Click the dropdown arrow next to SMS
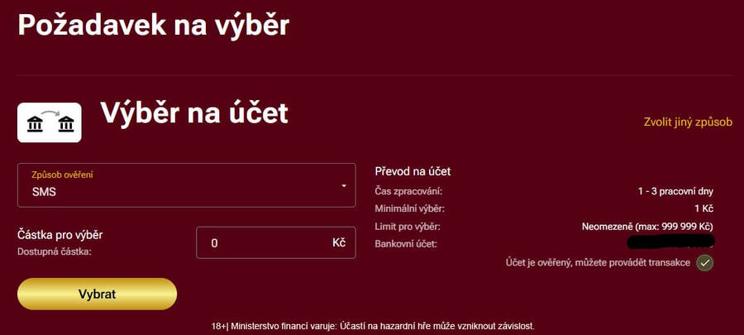 [344, 185]
